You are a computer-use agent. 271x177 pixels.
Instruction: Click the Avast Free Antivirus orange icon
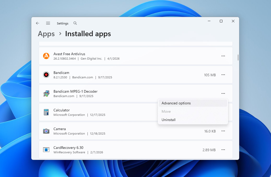(46, 56)
